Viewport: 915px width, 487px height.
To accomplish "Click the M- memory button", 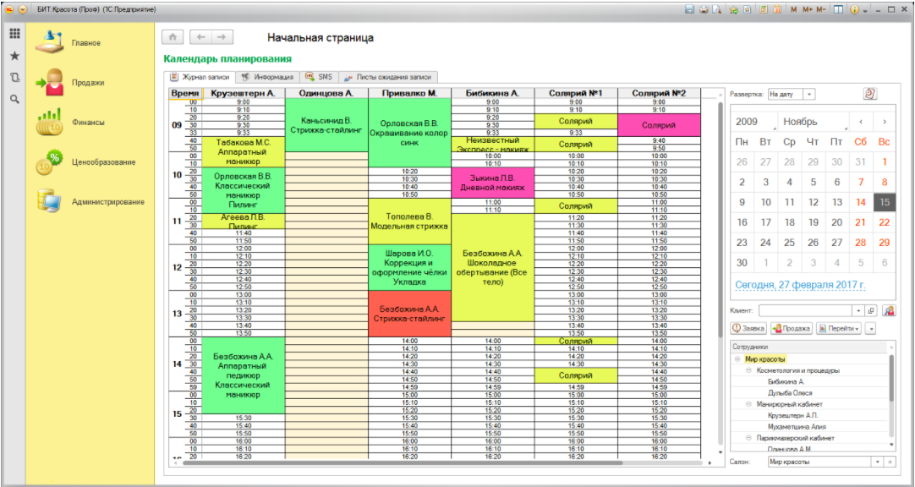I will 821,9.
